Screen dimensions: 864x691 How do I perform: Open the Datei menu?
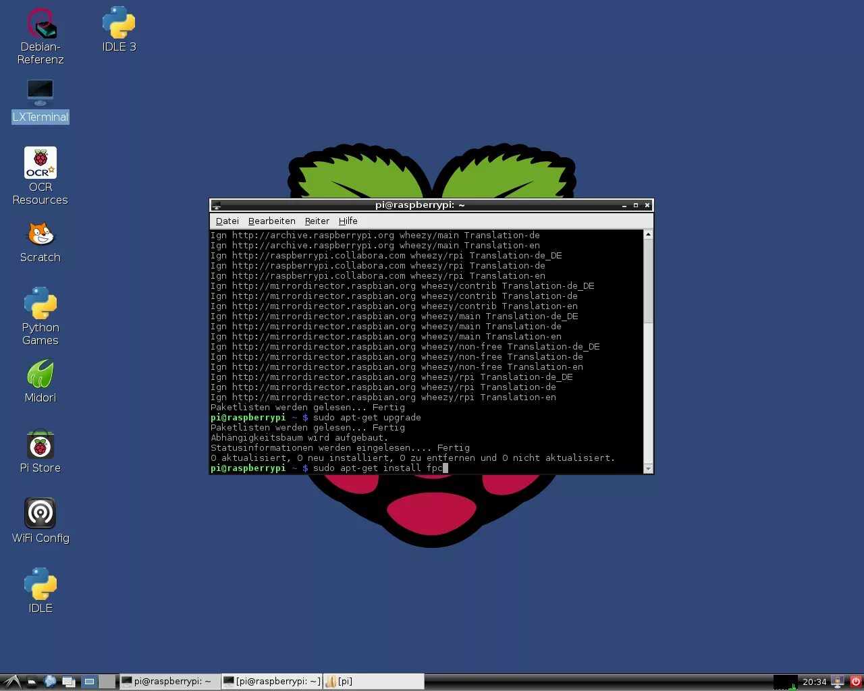pyautogui.click(x=227, y=221)
